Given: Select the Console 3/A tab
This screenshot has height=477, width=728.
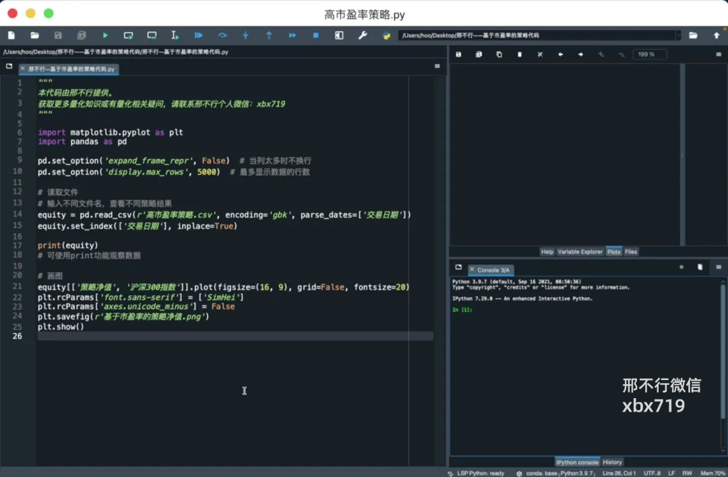Looking at the screenshot, I should click(493, 270).
